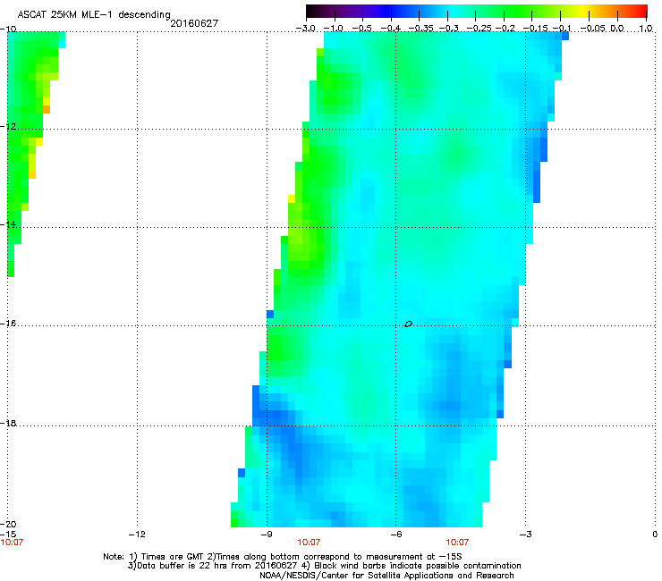
Task: Click the -18 latitude axis label
Action: pos(8,423)
